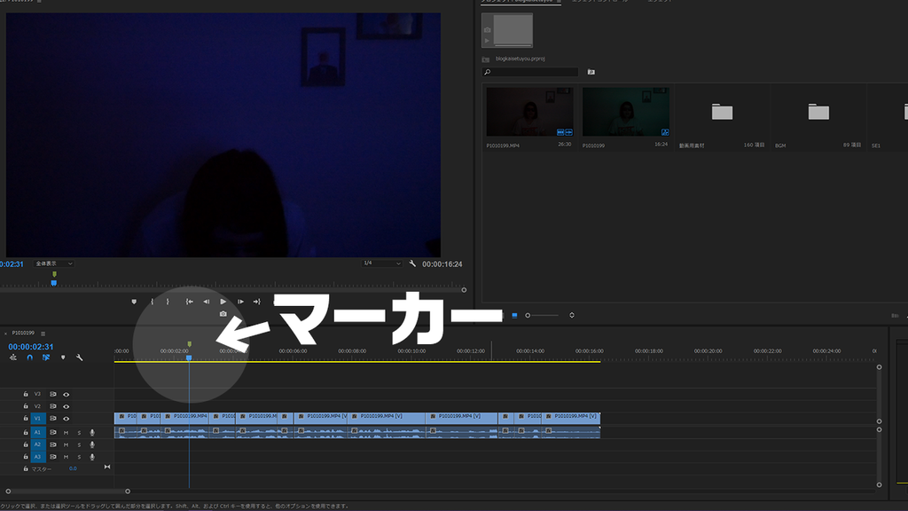The image size is (908, 511).
Task: Open program monitor settings wrench
Action: coord(412,263)
